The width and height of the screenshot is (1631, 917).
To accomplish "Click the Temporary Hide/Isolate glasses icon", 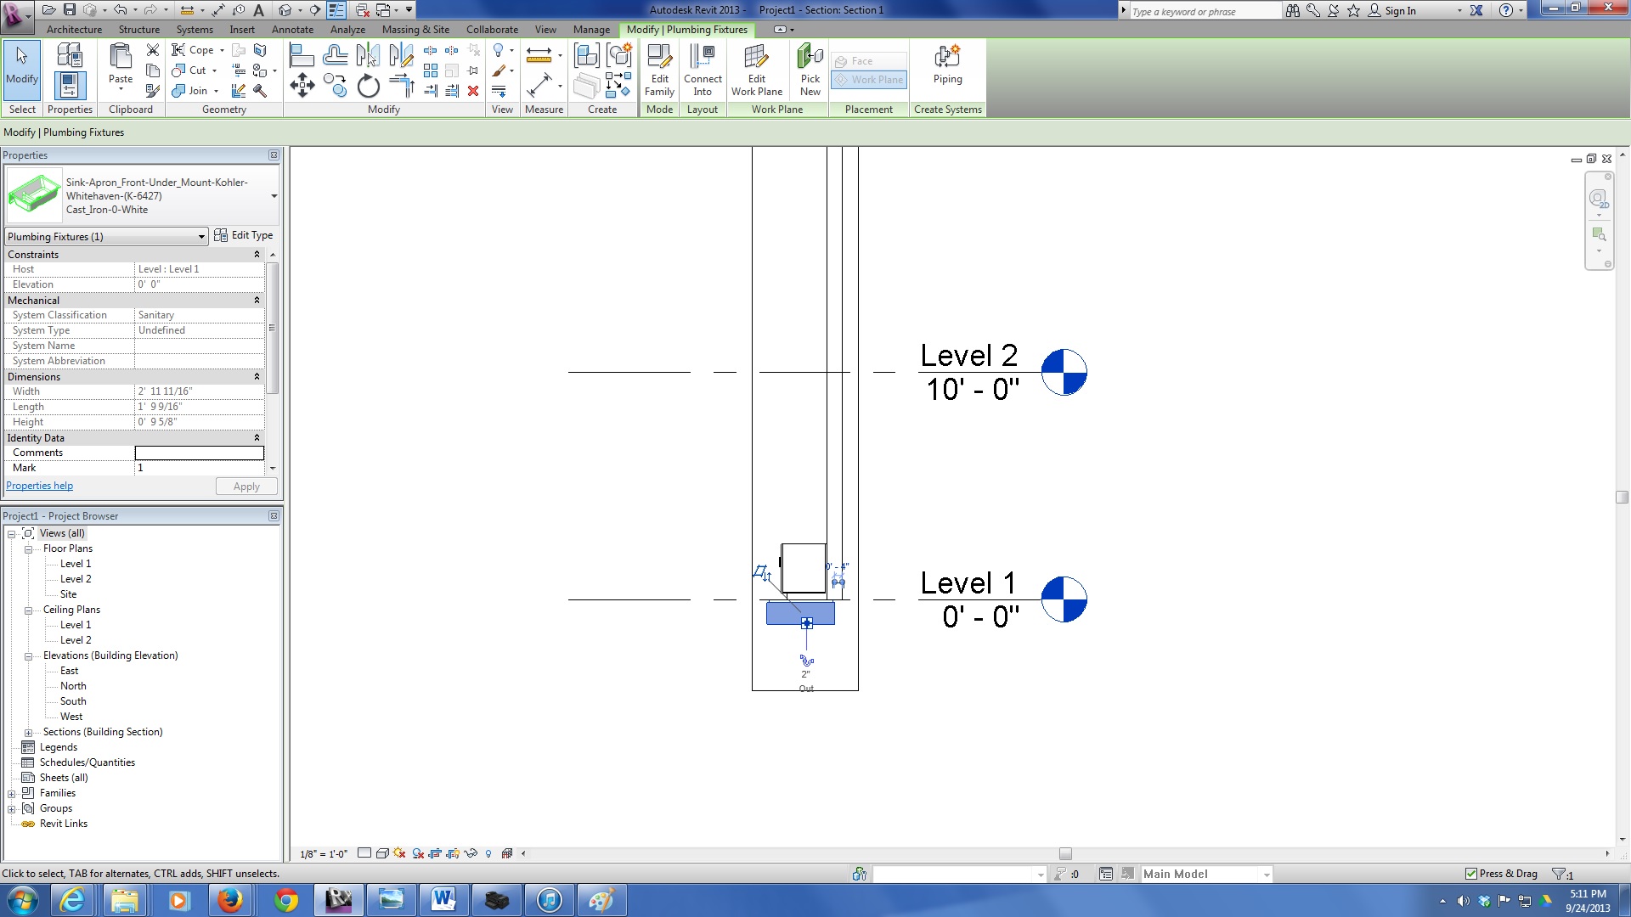I will point(471,853).
